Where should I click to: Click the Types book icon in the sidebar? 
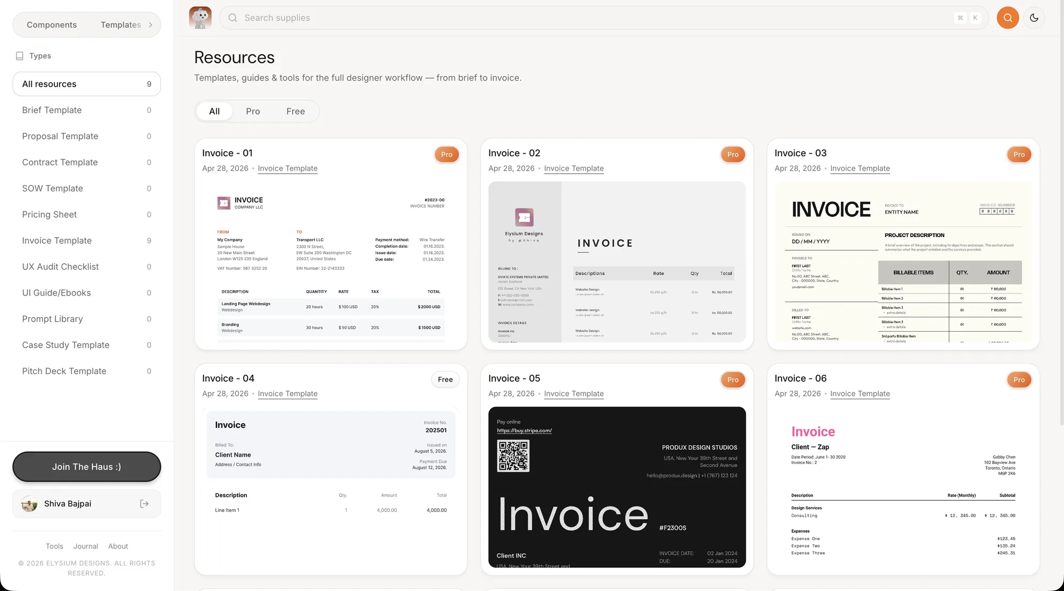coord(20,56)
